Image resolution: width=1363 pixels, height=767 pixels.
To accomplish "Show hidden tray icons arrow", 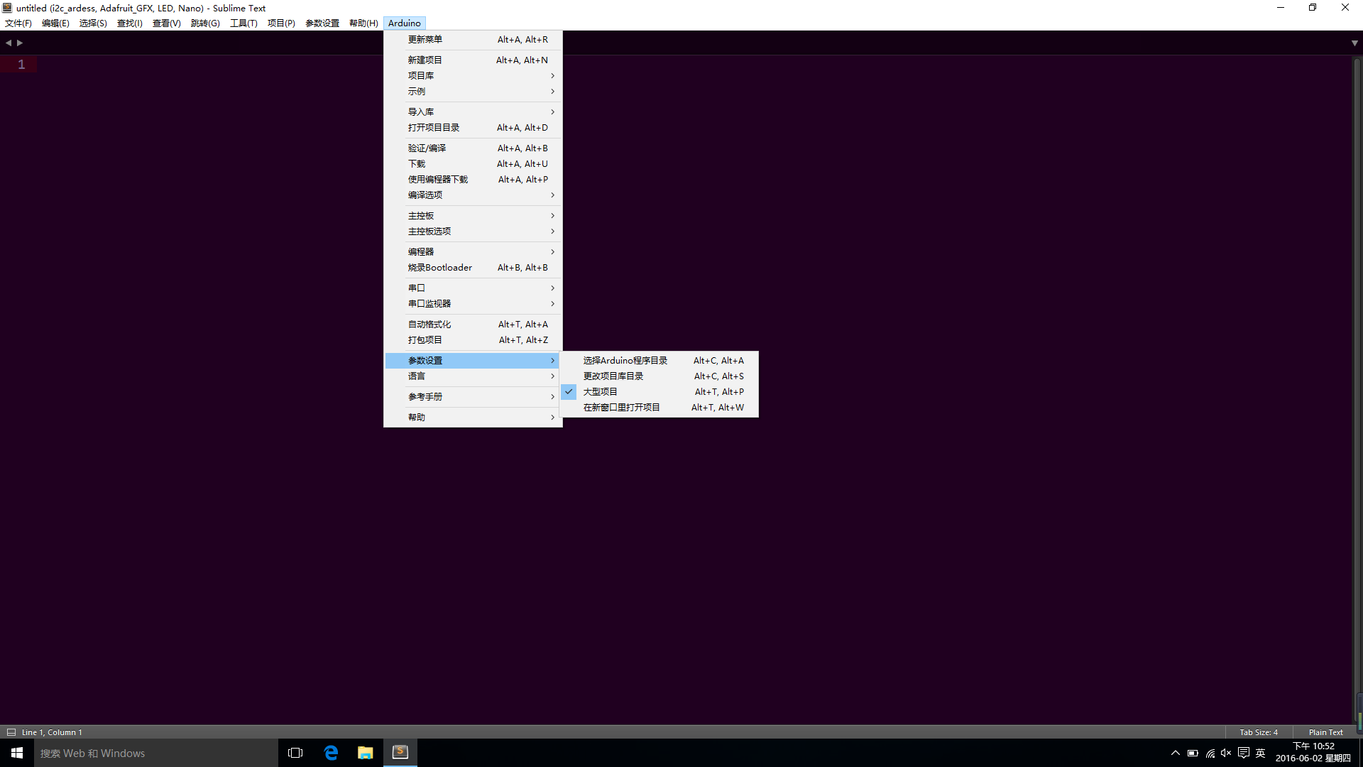I will click(x=1176, y=753).
